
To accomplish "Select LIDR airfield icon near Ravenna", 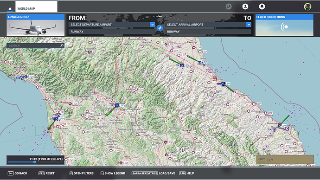I will (x=193, y=47).
